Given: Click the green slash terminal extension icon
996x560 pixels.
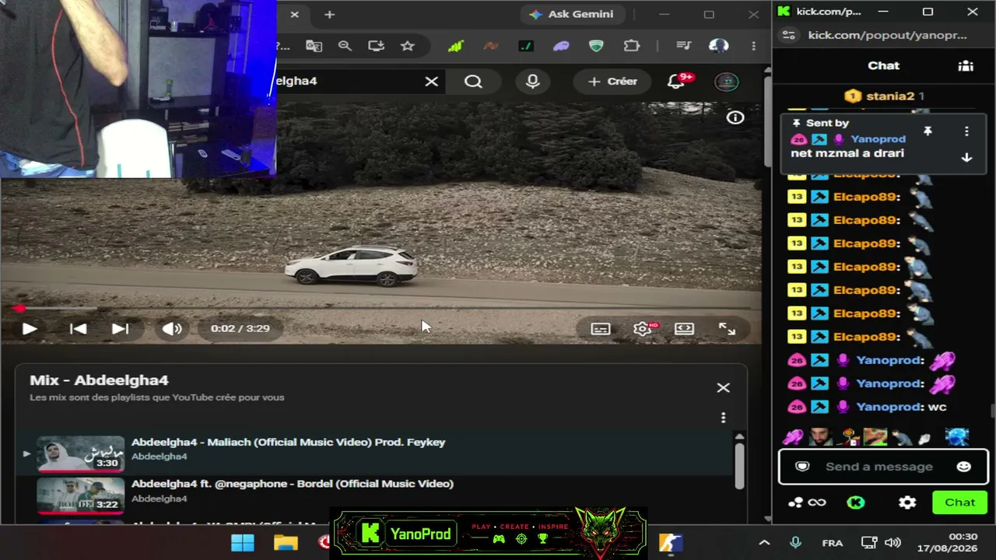Looking at the screenshot, I should 526,46.
